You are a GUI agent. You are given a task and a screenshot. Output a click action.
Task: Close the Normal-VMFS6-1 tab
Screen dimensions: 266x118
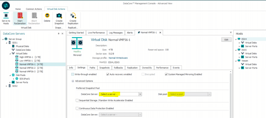[160, 32]
